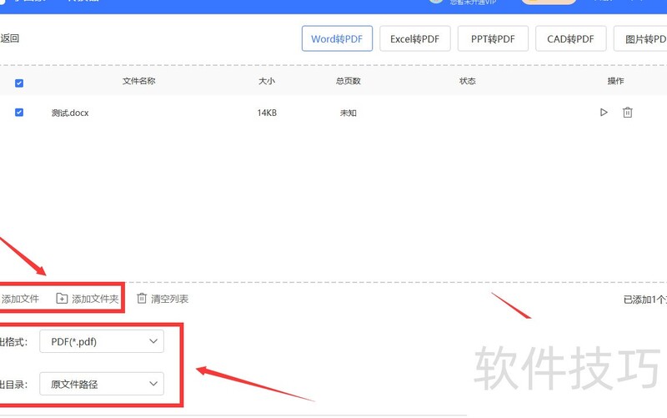This screenshot has height=418, width=667.
Task: Switch to the Word转PDF tab
Action: click(x=337, y=39)
